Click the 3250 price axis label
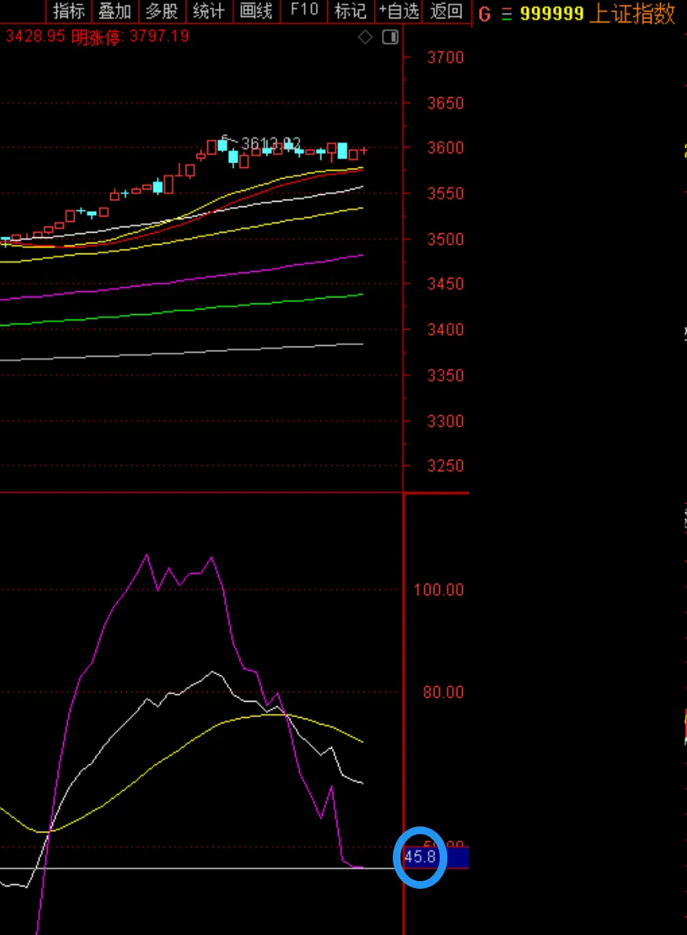Screen dimensions: 687x935 click(445, 466)
